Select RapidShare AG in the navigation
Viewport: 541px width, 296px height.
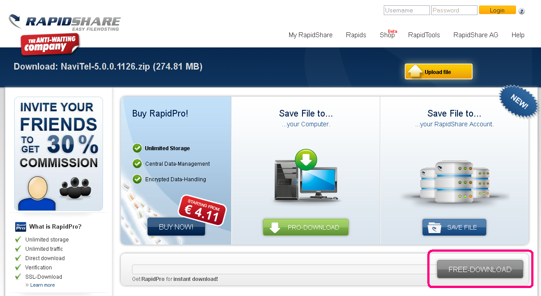[x=476, y=35]
